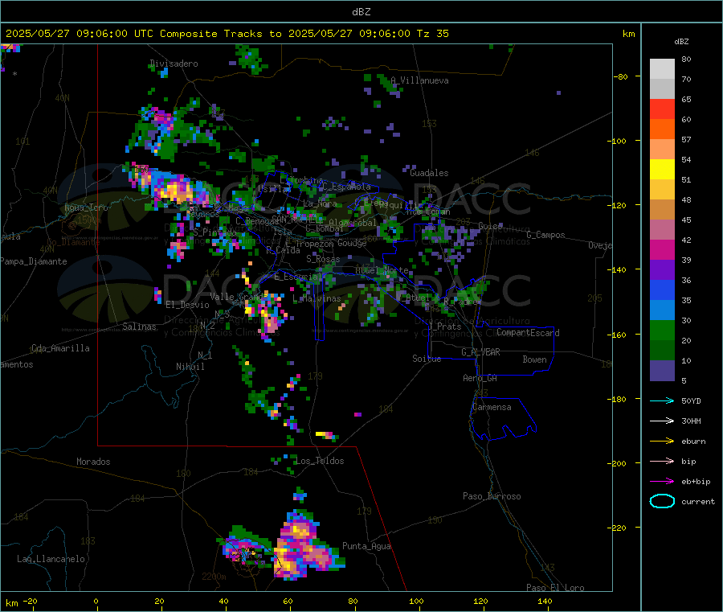Click the 'Punta_Agua' map label
The height and width of the screenshot is (612, 723).
point(366,547)
